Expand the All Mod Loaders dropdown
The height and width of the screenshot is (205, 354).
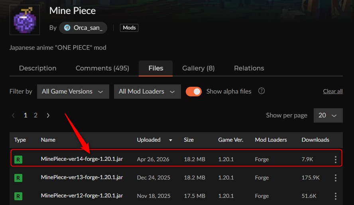tap(147, 91)
